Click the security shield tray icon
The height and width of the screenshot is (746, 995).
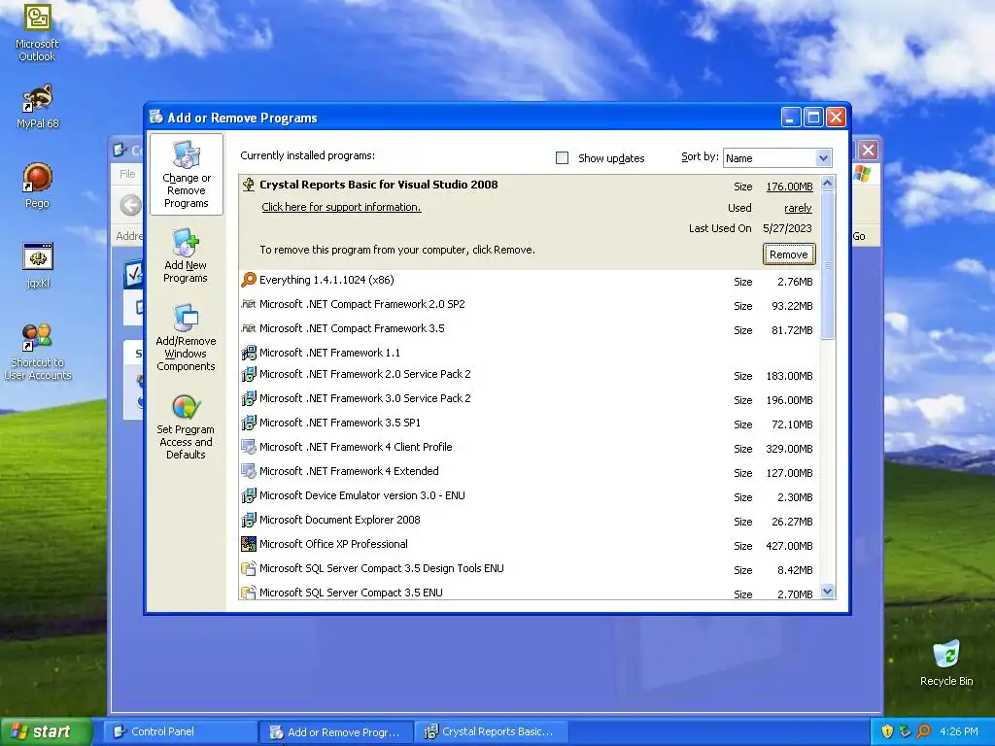click(x=887, y=731)
